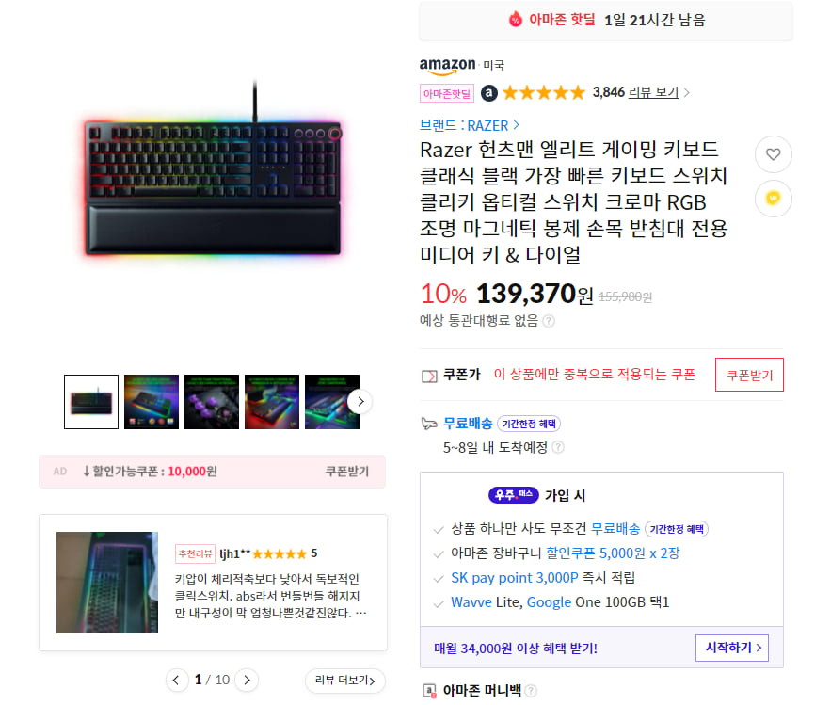View 3,846 reviews link
Viewport: 831px width, 705px height.
click(641, 93)
